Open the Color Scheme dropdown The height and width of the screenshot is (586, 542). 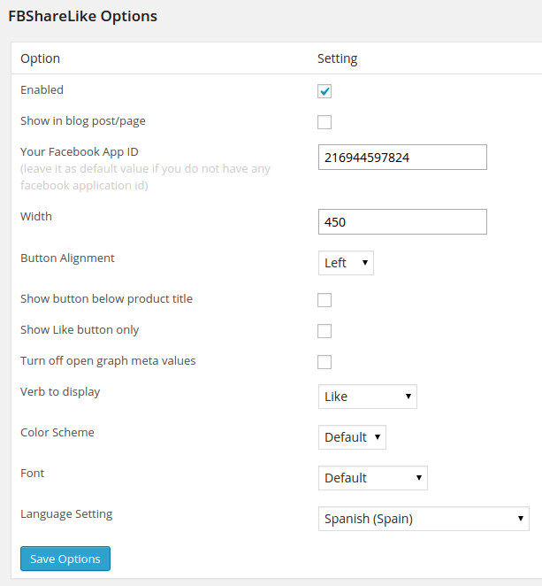pyautogui.click(x=352, y=437)
